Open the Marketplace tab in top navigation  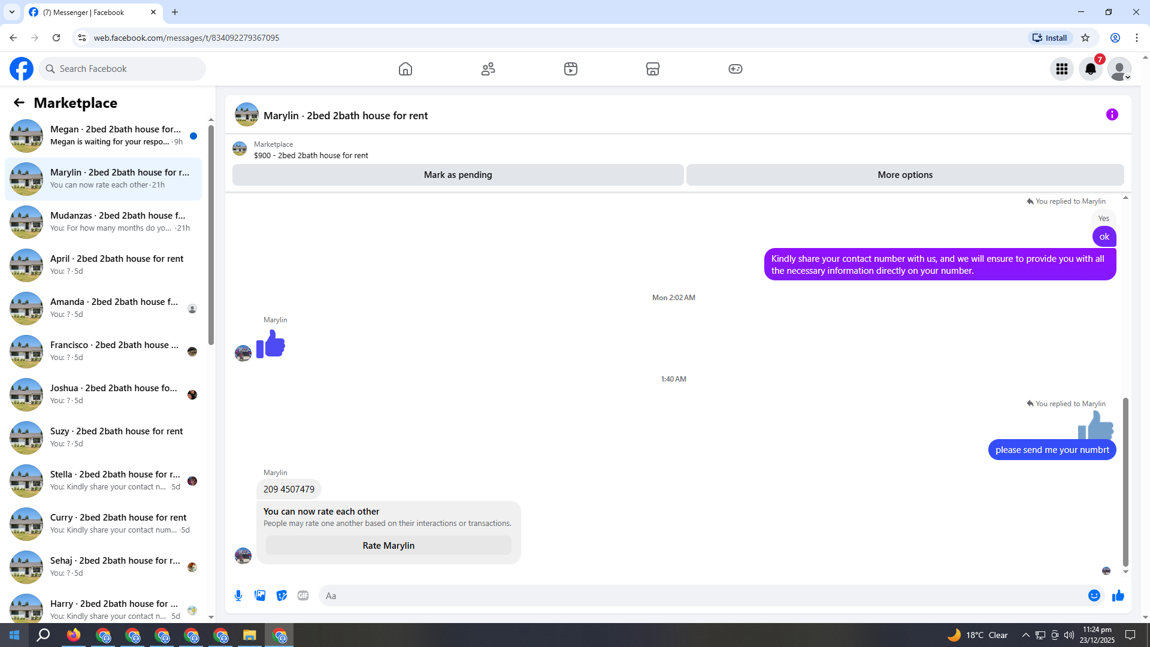click(x=653, y=69)
